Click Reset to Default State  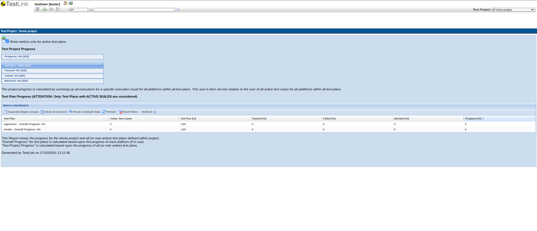coord(85,112)
